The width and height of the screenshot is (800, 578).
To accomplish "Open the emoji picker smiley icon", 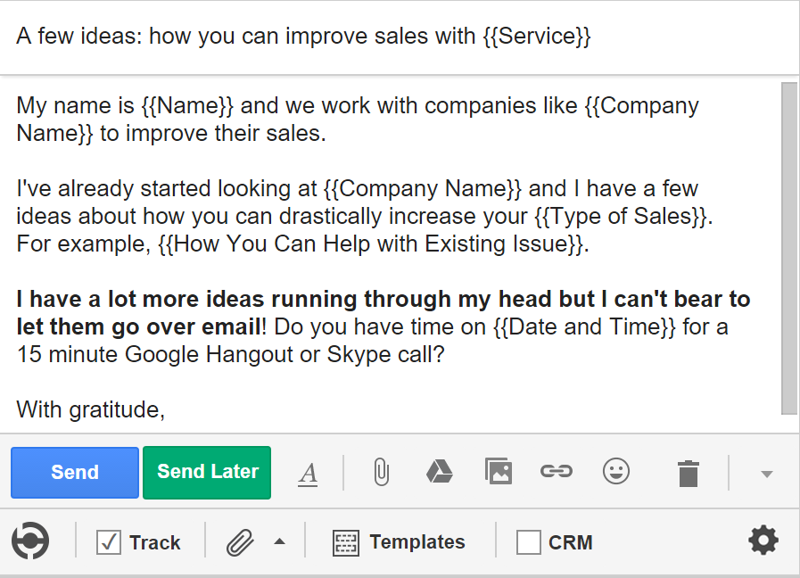I will 616,471.
